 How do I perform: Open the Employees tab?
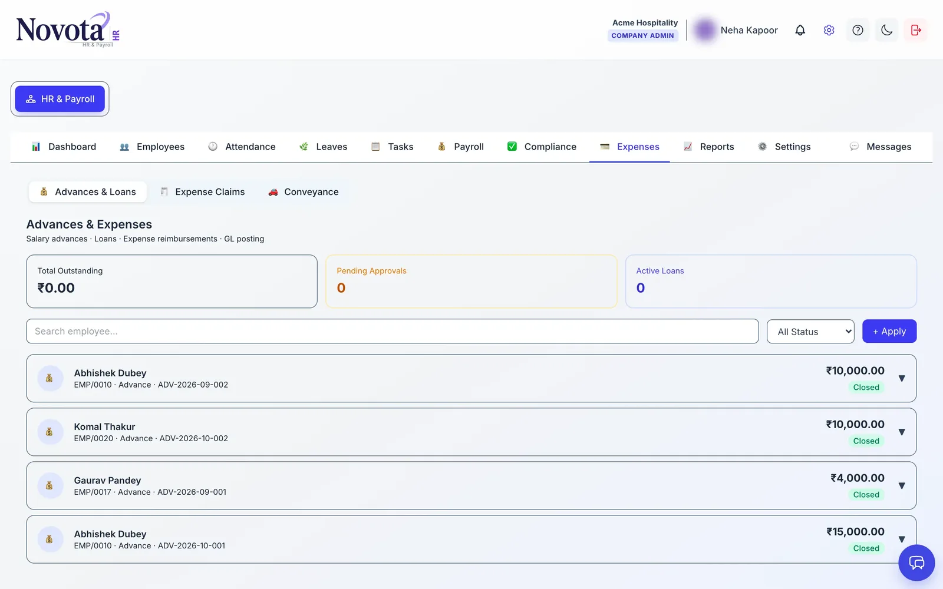pyautogui.click(x=152, y=147)
